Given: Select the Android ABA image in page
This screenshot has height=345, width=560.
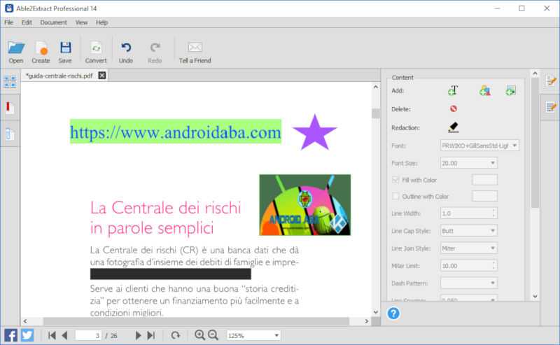Looking at the screenshot, I should click(x=305, y=204).
